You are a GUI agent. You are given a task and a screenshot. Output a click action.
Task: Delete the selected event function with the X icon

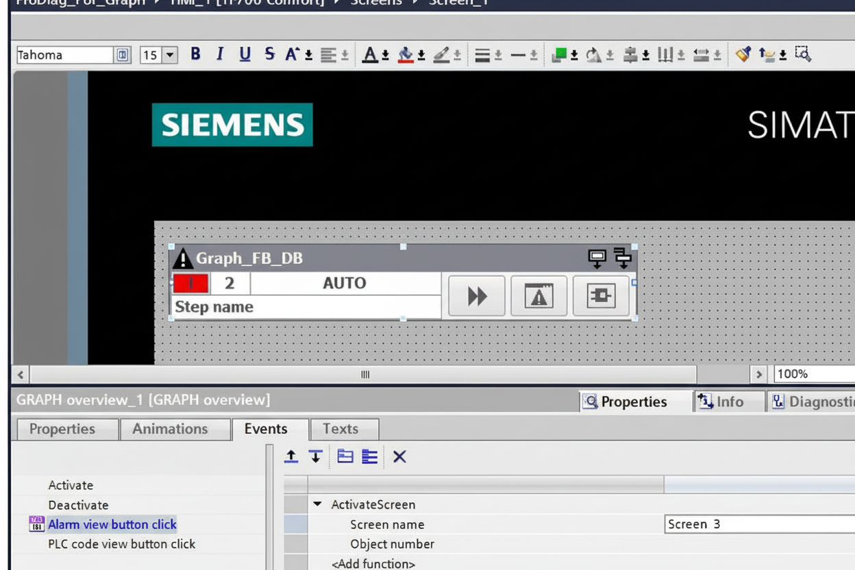pyautogui.click(x=398, y=457)
